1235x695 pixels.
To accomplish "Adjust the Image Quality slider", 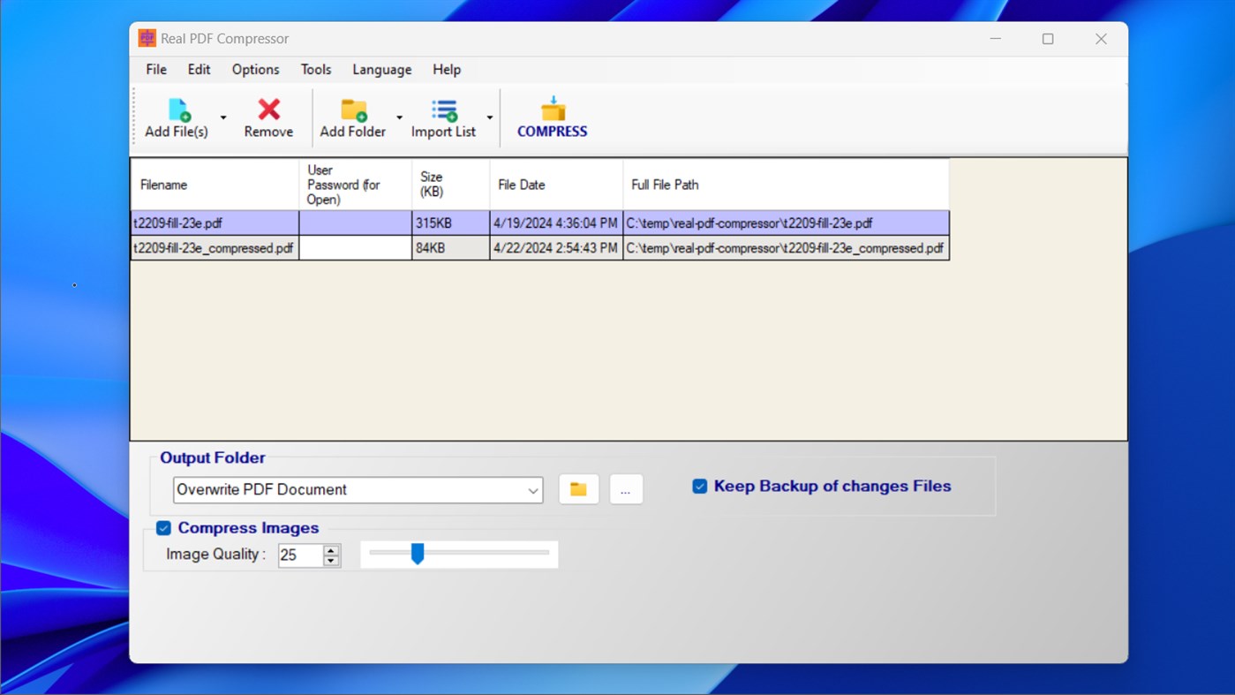I will coord(418,554).
